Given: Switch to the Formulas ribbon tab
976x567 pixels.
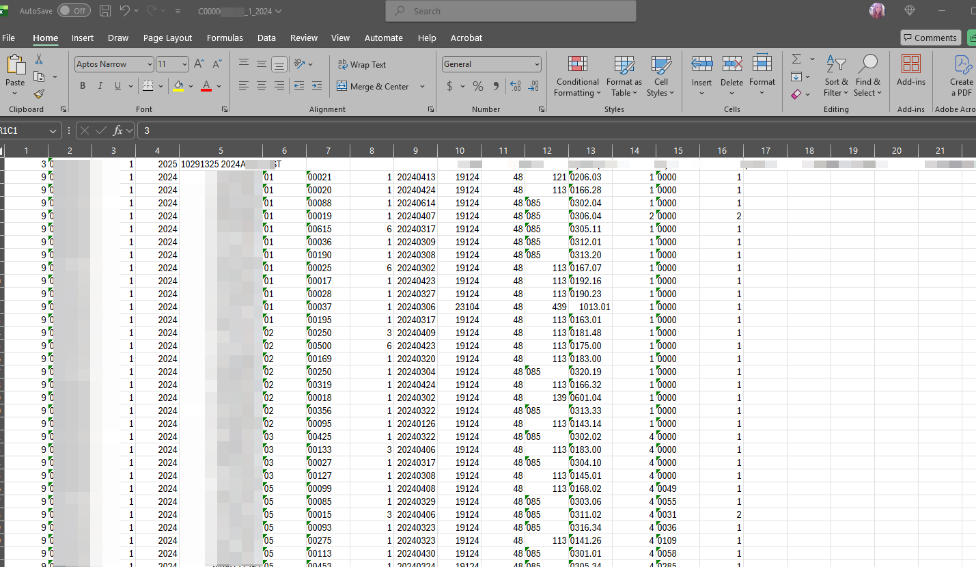Looking at the screenshot, I should point(225,38).
